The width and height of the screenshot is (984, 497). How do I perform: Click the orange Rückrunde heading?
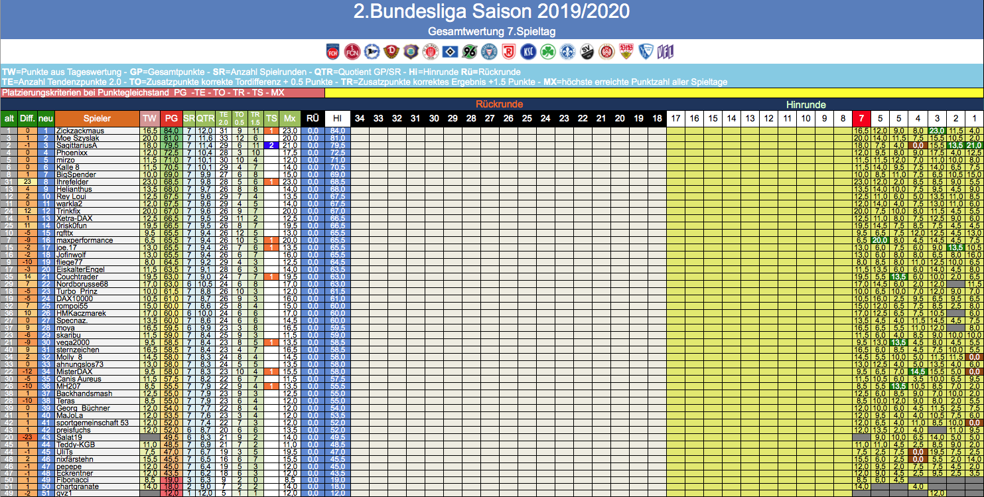pyautogui.click(x=499, y=104)
